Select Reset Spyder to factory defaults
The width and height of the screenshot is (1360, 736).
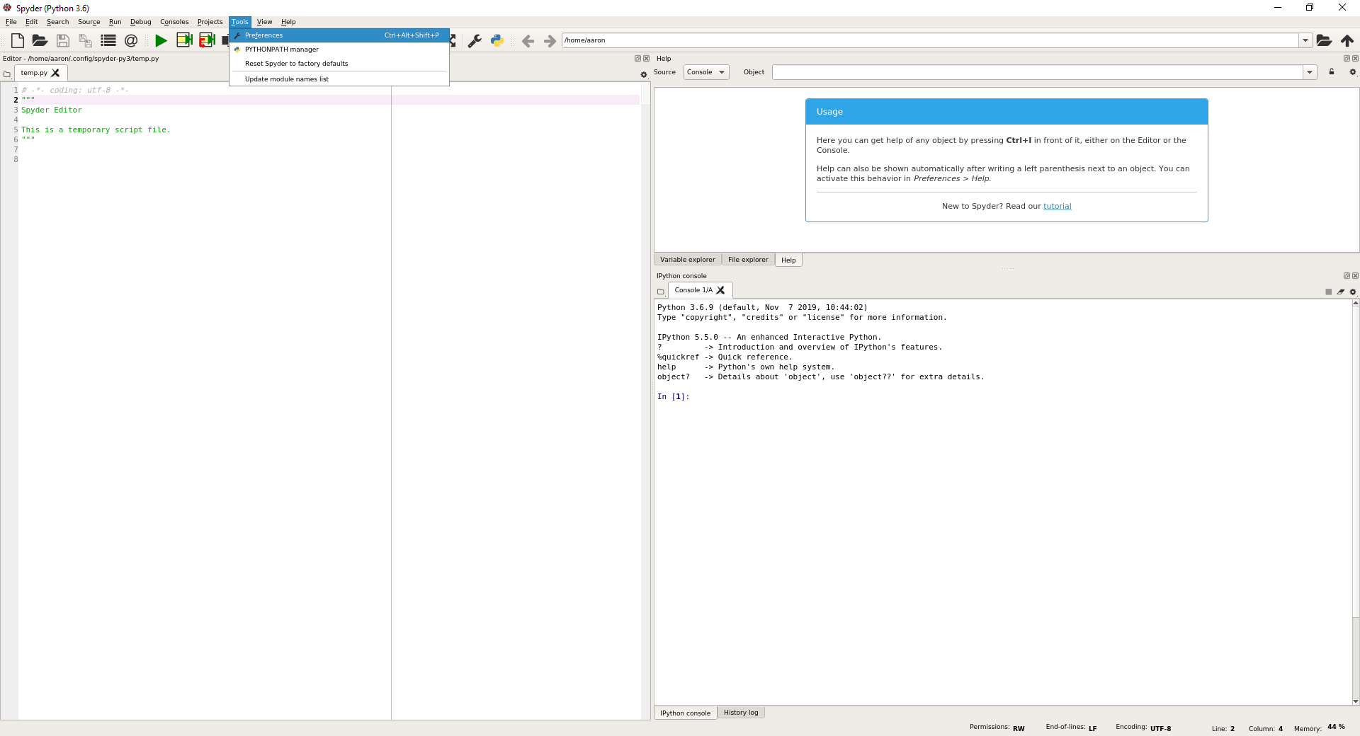click(x=339, y=64)
